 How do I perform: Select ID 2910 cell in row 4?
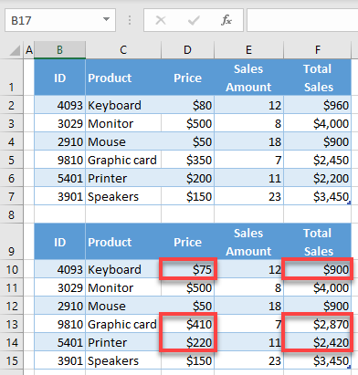click(x=59, y=141)
